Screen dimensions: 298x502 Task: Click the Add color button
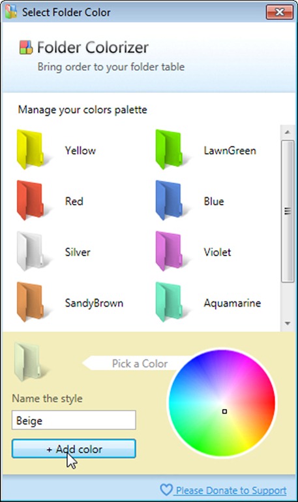point(74,448)
